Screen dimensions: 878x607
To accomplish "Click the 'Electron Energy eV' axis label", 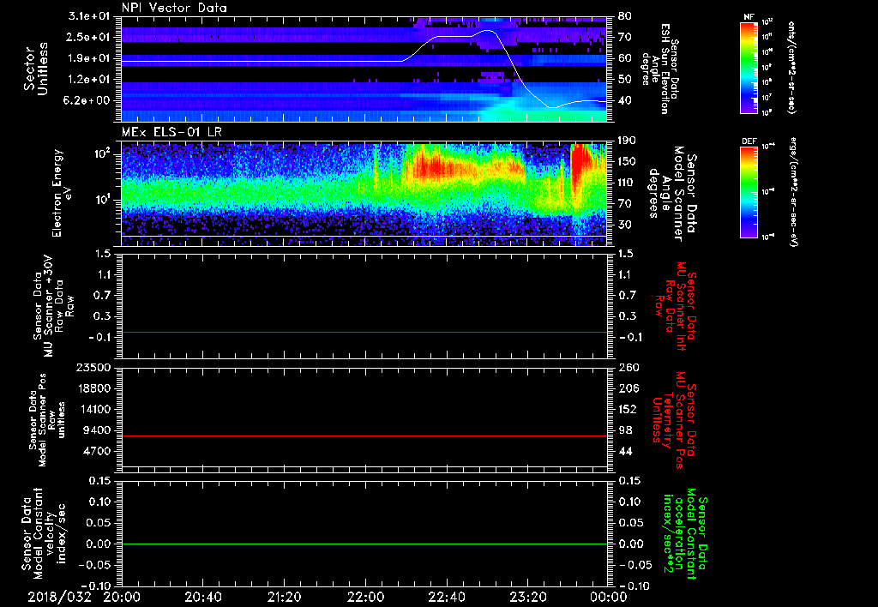I will click(x=63, y=193).
